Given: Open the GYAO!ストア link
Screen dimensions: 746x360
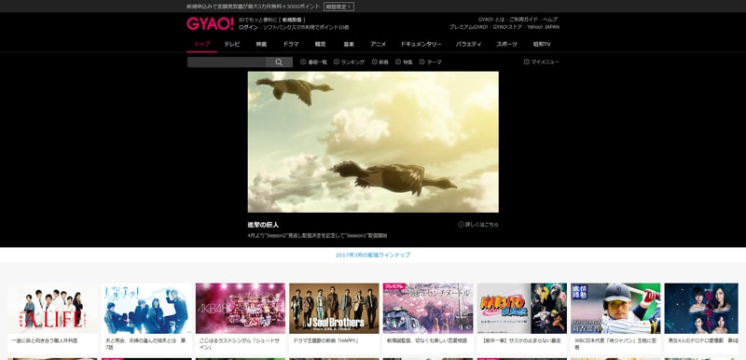Looking at the screenshot, I should click(x=508, y=27).
